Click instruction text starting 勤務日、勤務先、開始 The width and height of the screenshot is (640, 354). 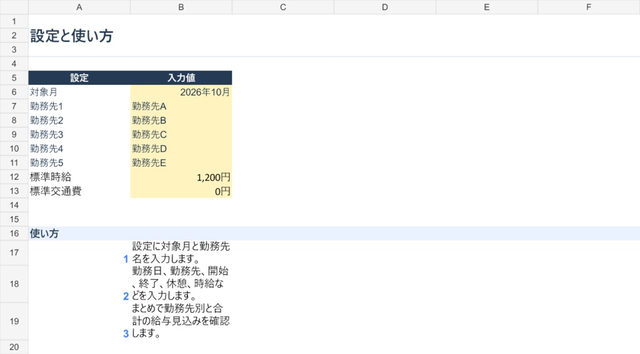click(181, 284)
